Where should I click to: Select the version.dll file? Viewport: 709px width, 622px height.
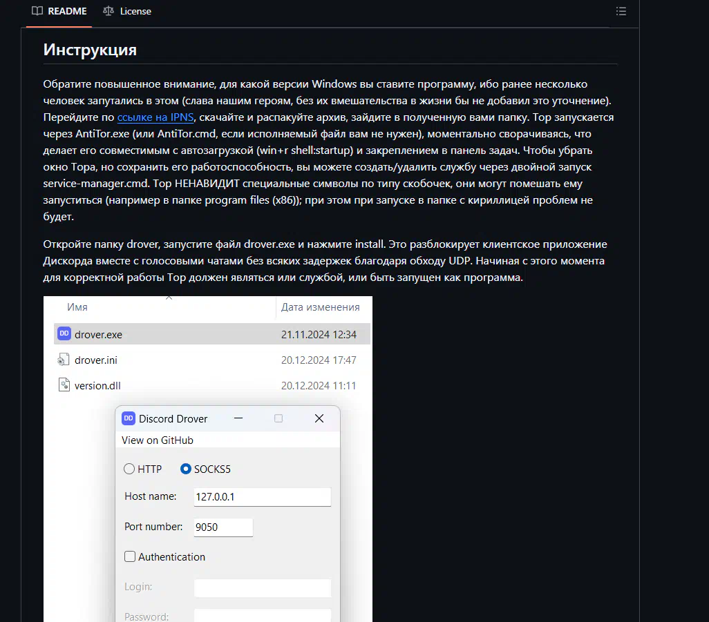(x=97, y=386)
